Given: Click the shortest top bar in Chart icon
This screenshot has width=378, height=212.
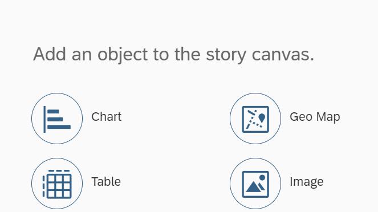Looking at the screenshot, I should pyautogui.click(x=53, y=112).
